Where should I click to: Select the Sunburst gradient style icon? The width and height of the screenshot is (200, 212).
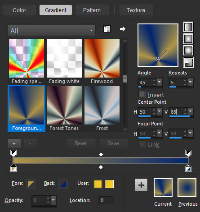point(188,51)
